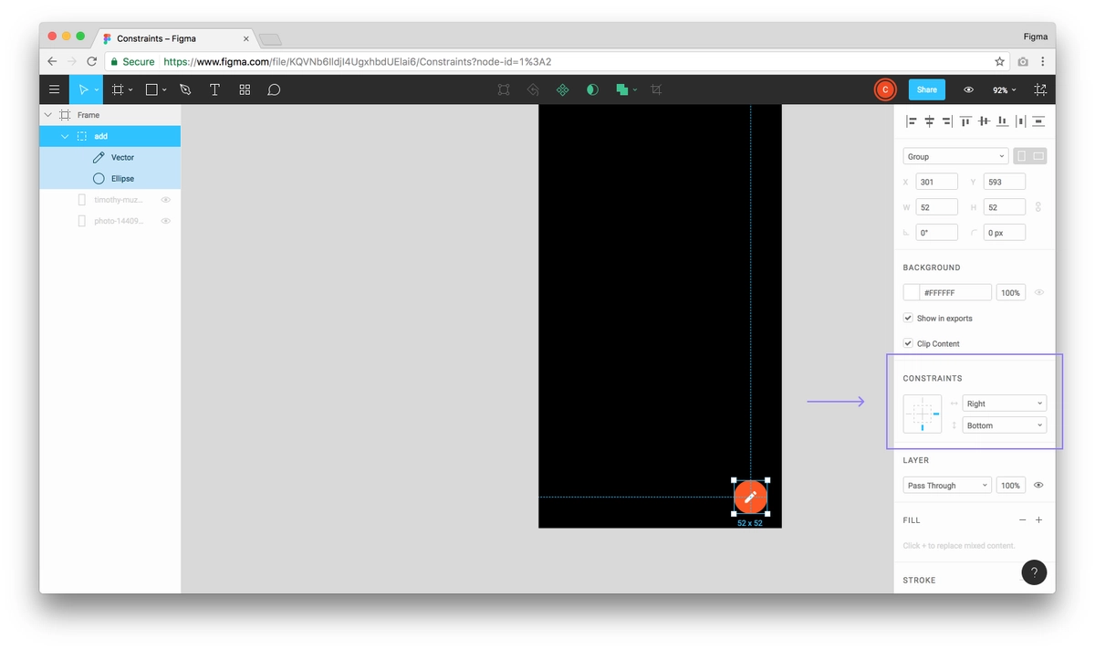Toggle visibility of timothy-muz layer
Screen dimensions: 1095x650
[x=165, y=199]
